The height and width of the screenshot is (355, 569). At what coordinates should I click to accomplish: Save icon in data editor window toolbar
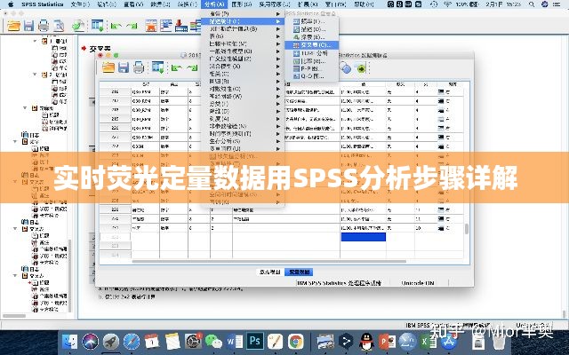(124, 67)
